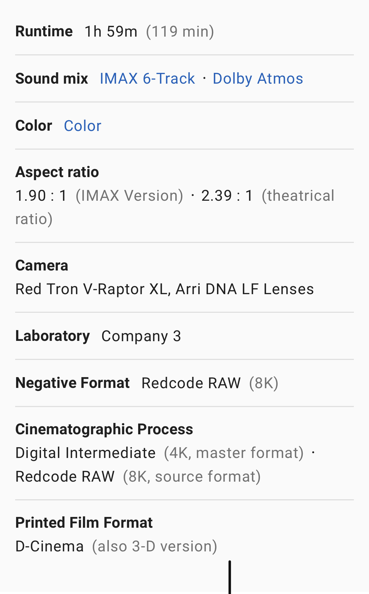Tap the Printed Film Format heading
This screenshot has height=594, width=369.
pyautogui.click(x=84, y=523)
